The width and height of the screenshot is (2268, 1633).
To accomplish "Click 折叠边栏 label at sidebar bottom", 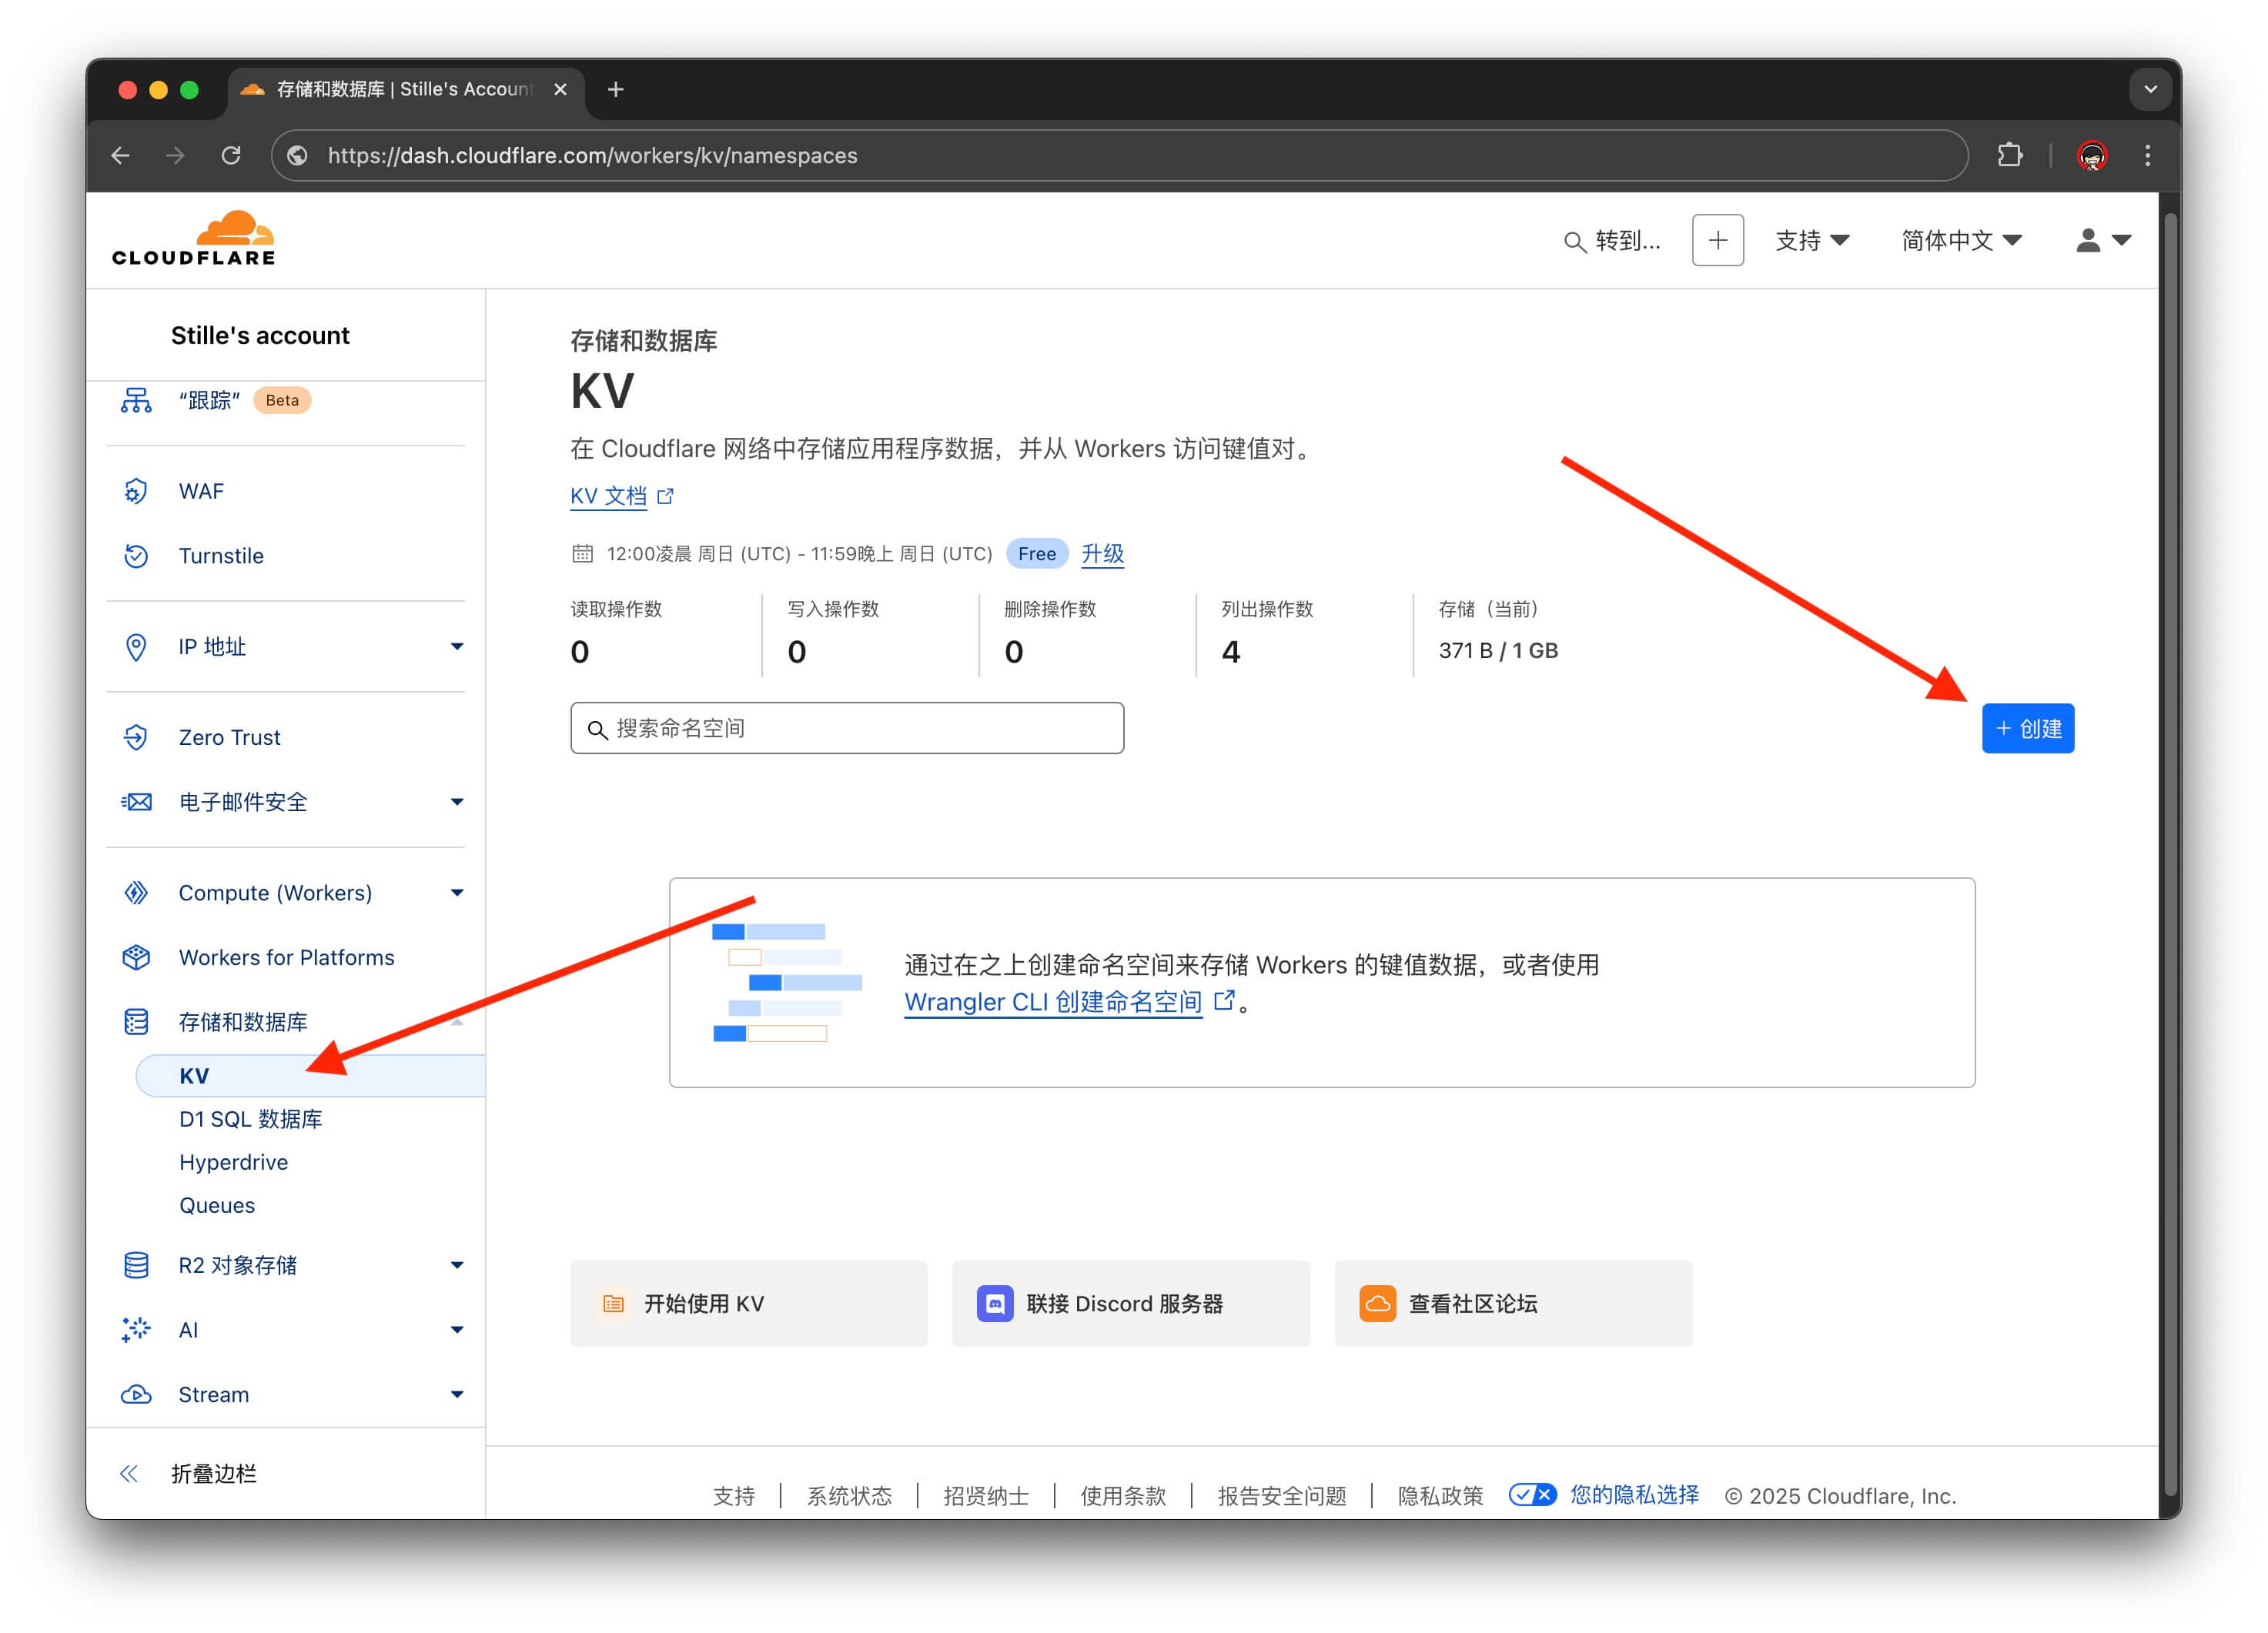I will click(214, 1473).
